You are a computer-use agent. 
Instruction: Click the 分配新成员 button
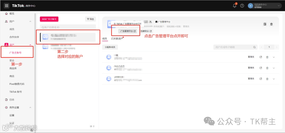110,47
